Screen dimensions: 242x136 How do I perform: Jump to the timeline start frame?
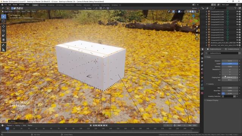94,125
